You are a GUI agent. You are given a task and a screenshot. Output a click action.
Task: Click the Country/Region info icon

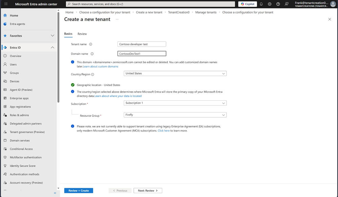[x=92, y=74]
